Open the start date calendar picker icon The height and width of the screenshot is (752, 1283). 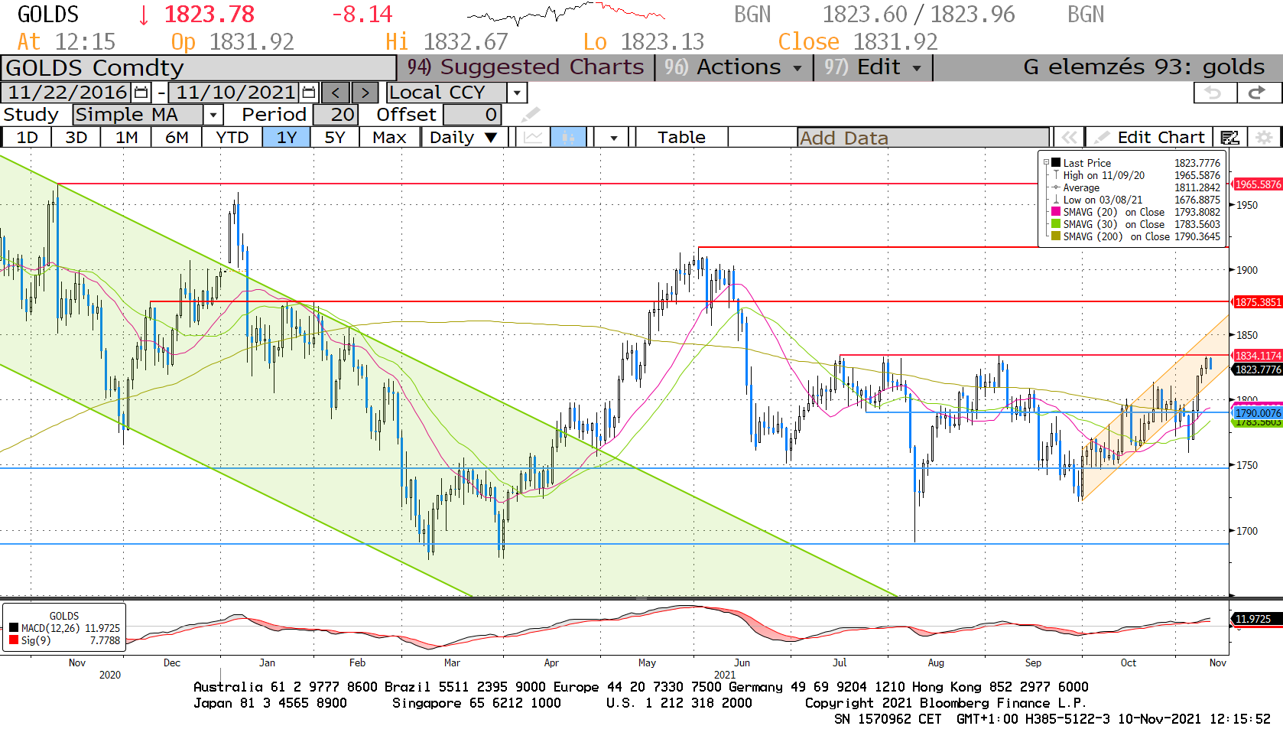click(141, 93)
